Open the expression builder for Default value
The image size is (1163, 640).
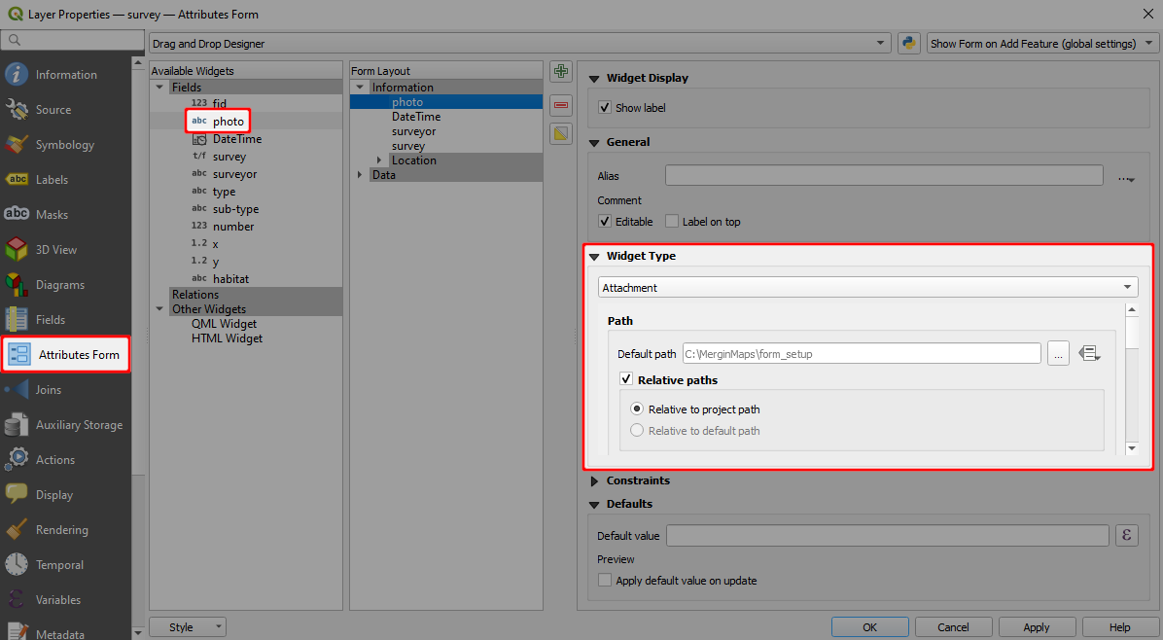(x=1126, y=535)
